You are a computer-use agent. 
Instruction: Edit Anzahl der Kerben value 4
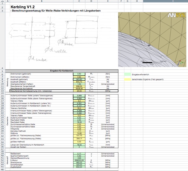[x=79, y=147]
